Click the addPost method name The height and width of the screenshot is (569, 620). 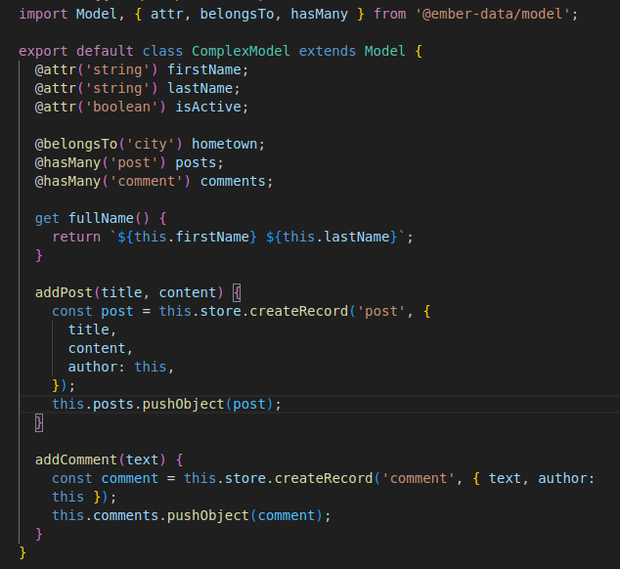click(x=64, y=292)
